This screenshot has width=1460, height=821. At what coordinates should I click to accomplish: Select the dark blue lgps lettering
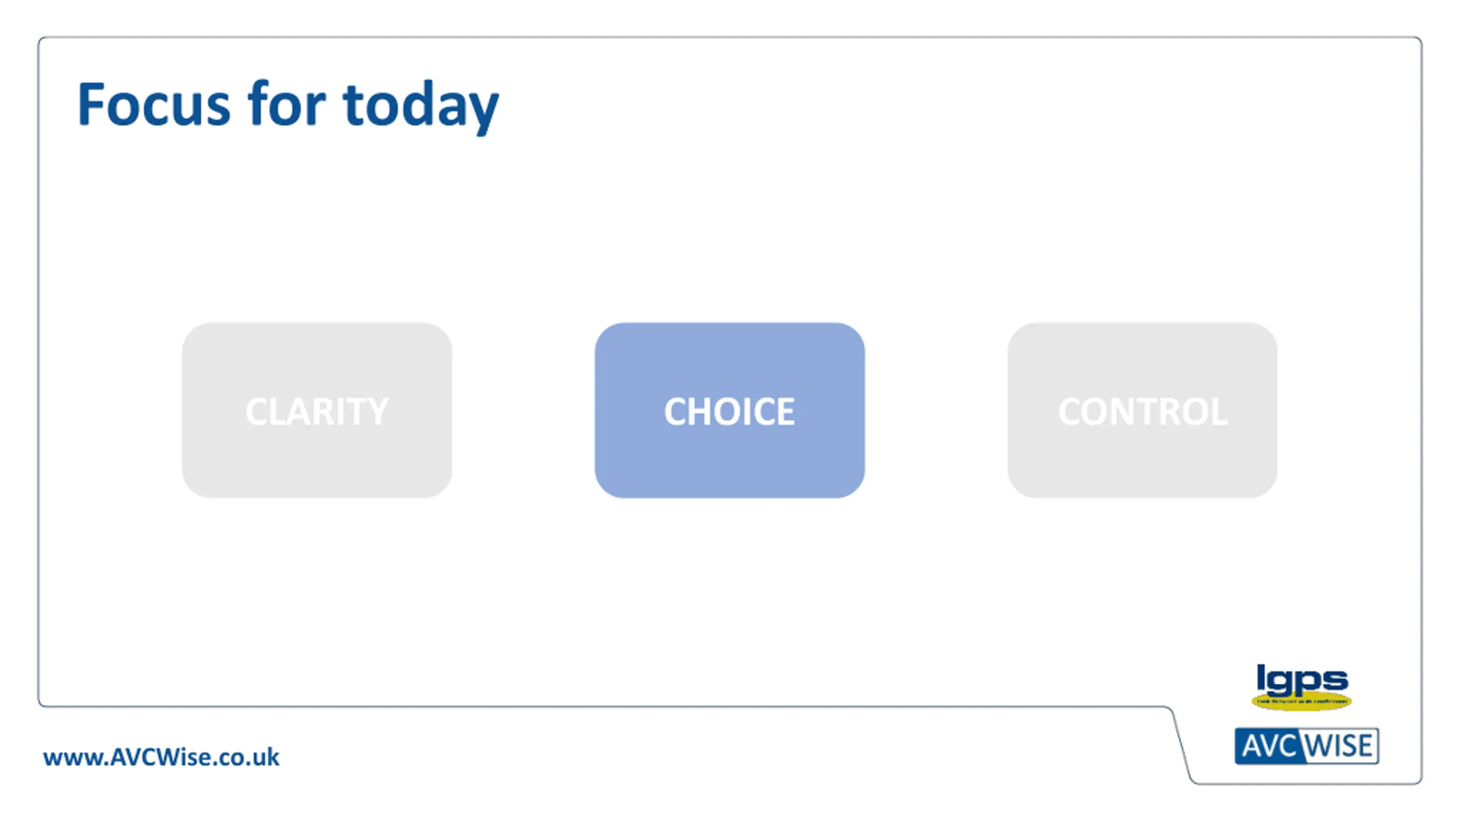(1302, 680)
